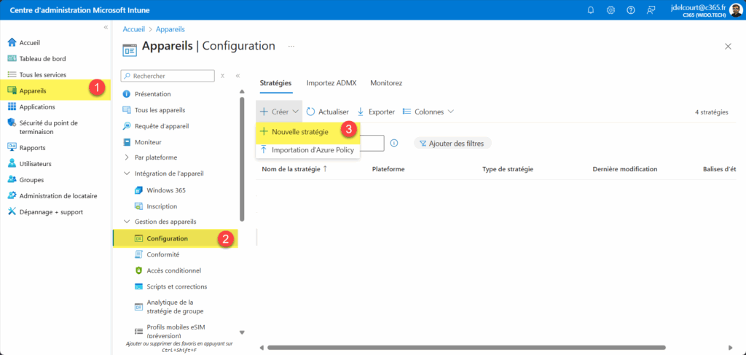Click Accueil breadcrumb link
The image size is (746, 355).
click(134, 29)
